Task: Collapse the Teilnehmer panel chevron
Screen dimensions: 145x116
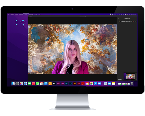Action: point(119,18)
